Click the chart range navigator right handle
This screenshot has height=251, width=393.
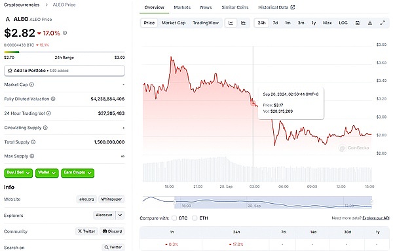(371, 202)
